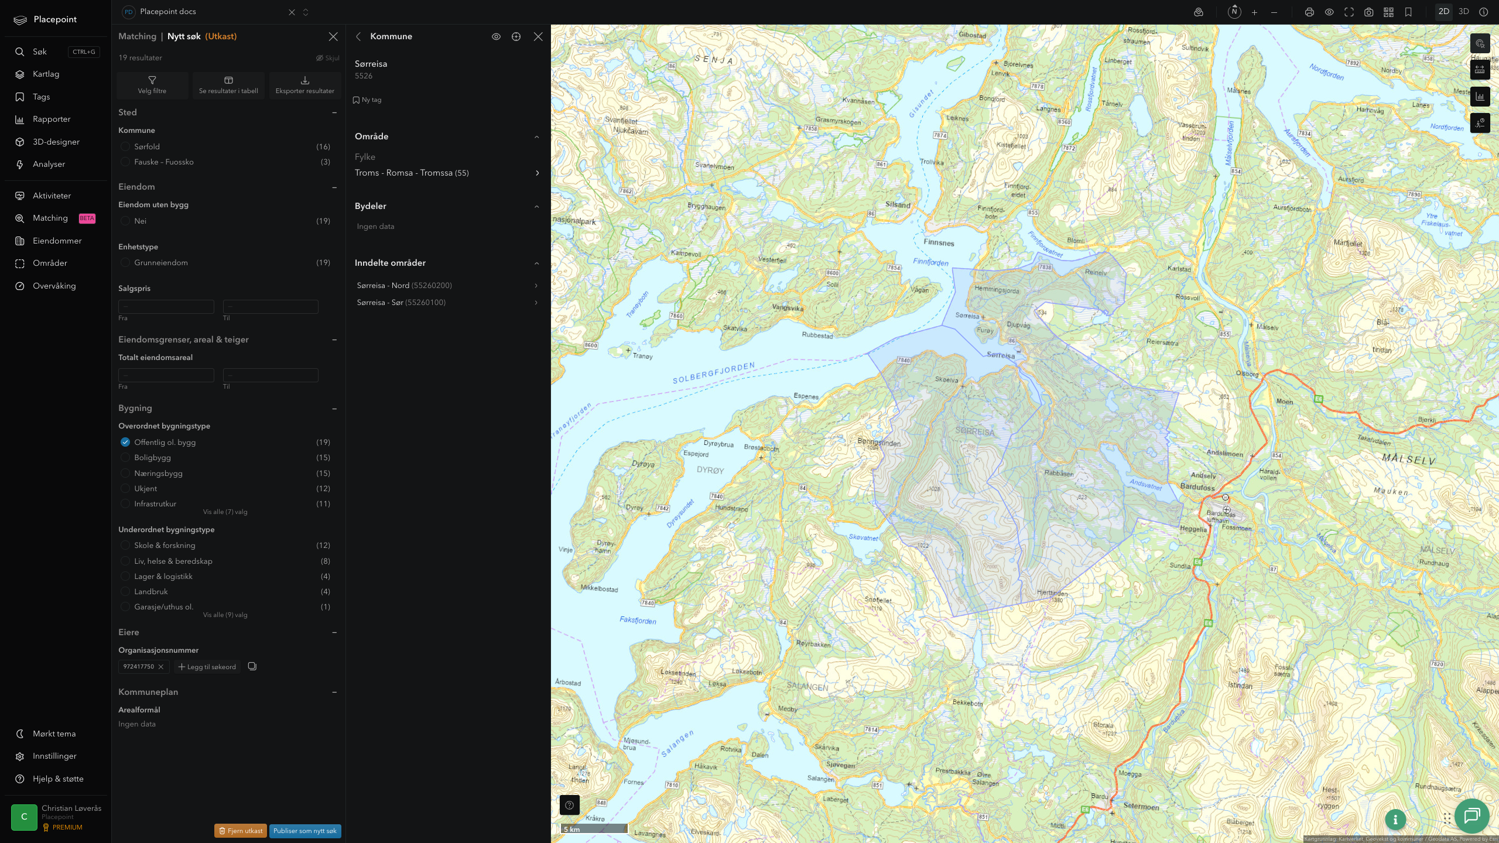The width and height of the screenshot is (1499, 843).
Task: Reset map orientation with the north compass
Action: [x=1234, y=12]
